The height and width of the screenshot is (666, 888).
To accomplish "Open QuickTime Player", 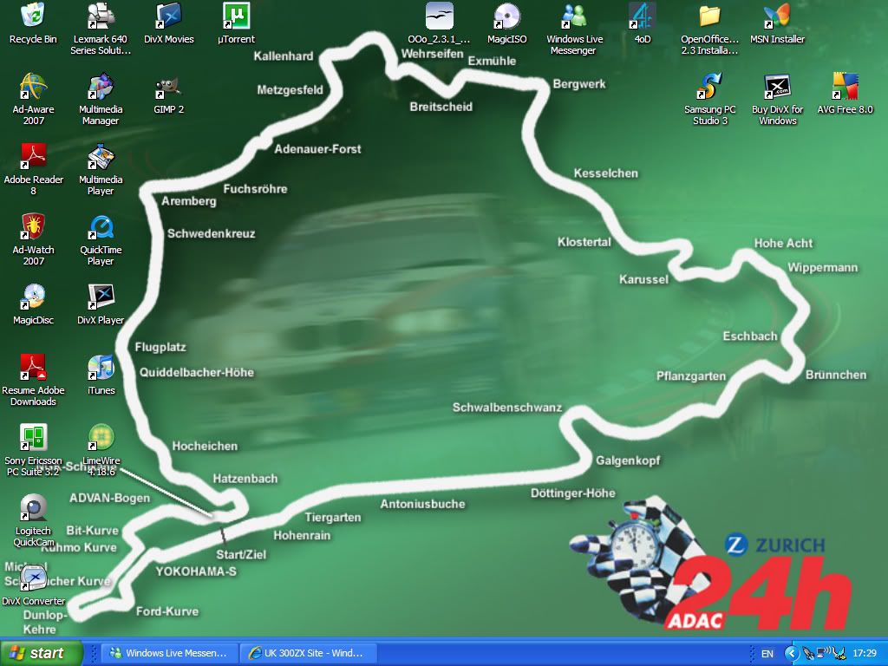I will click(x=100, y=228).
